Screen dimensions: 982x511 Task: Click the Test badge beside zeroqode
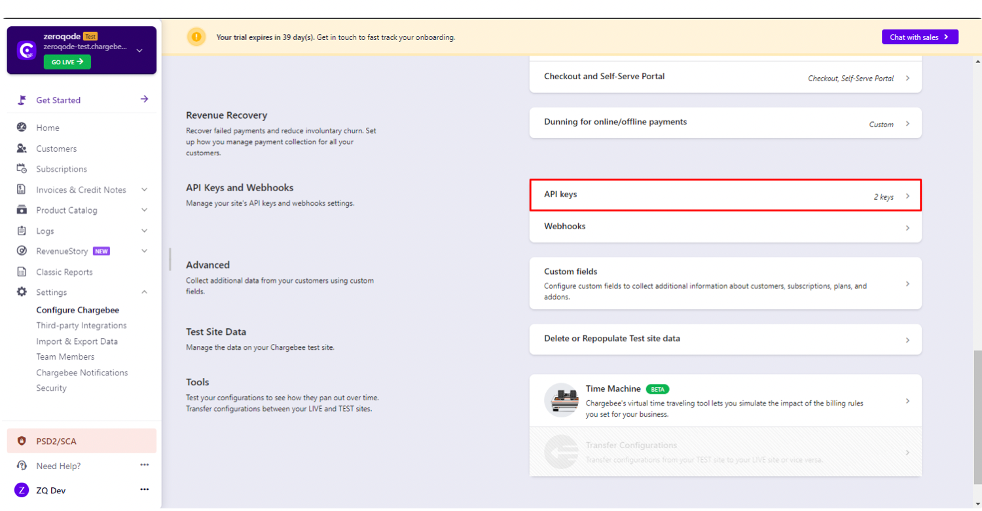tap(90, 37)
